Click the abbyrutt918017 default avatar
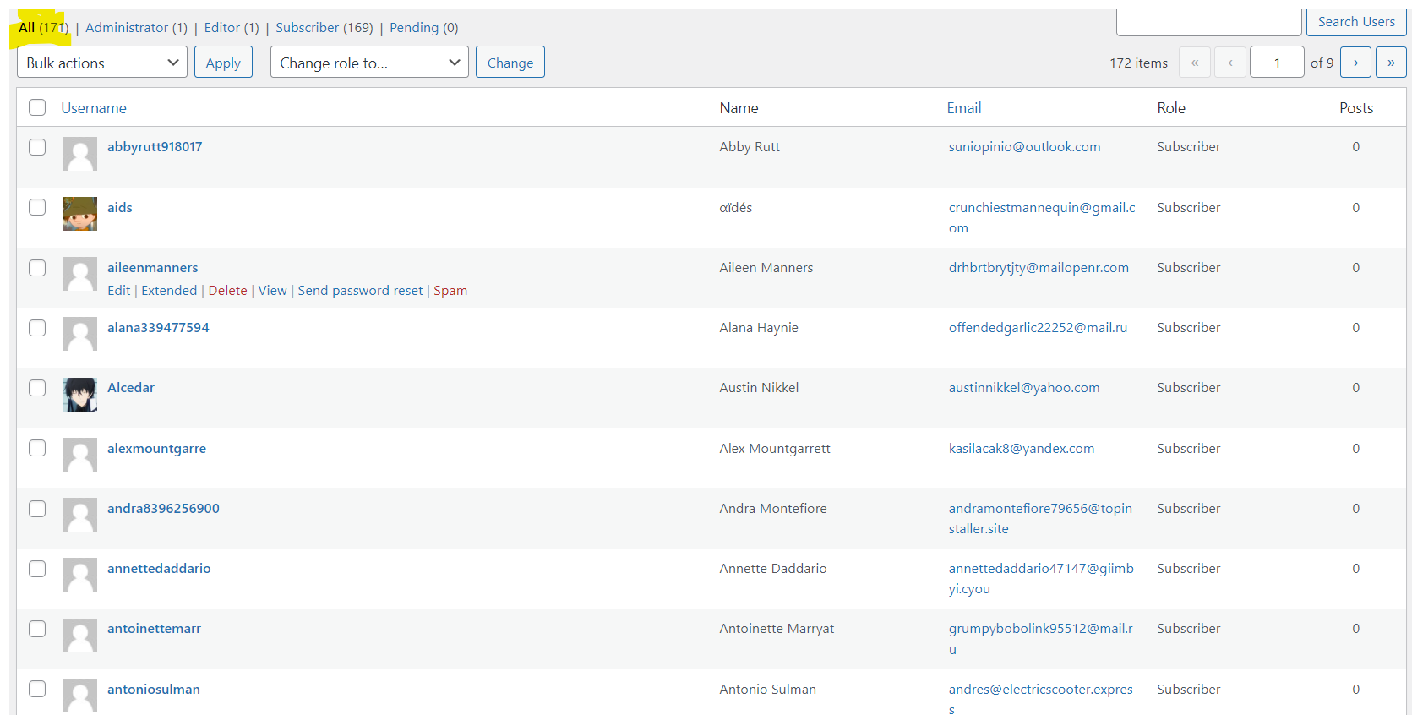 click(80, 154)
